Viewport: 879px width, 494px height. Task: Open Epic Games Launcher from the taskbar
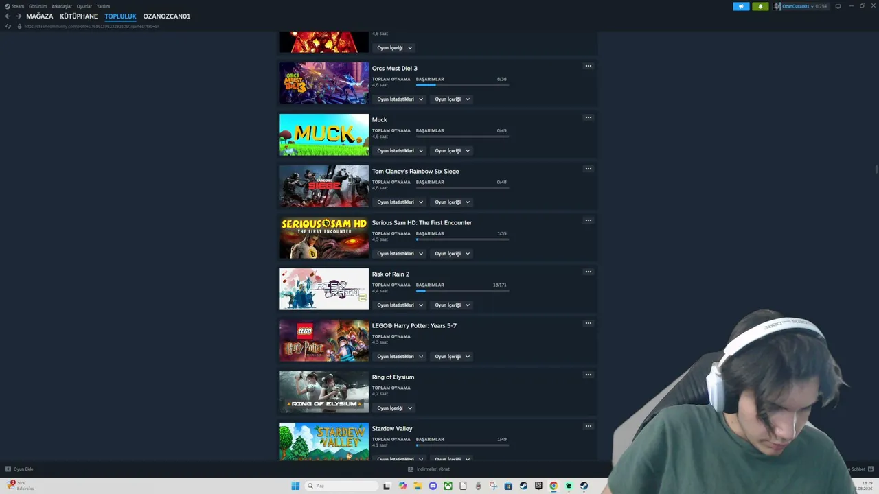[538, 486]
